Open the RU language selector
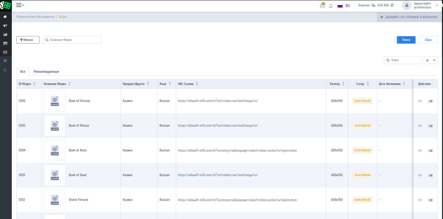 (x=344, y=6)
